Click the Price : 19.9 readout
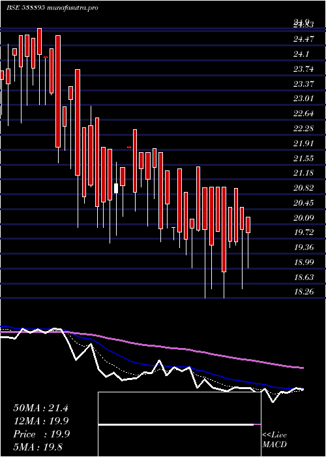 (x=41, y=434)
